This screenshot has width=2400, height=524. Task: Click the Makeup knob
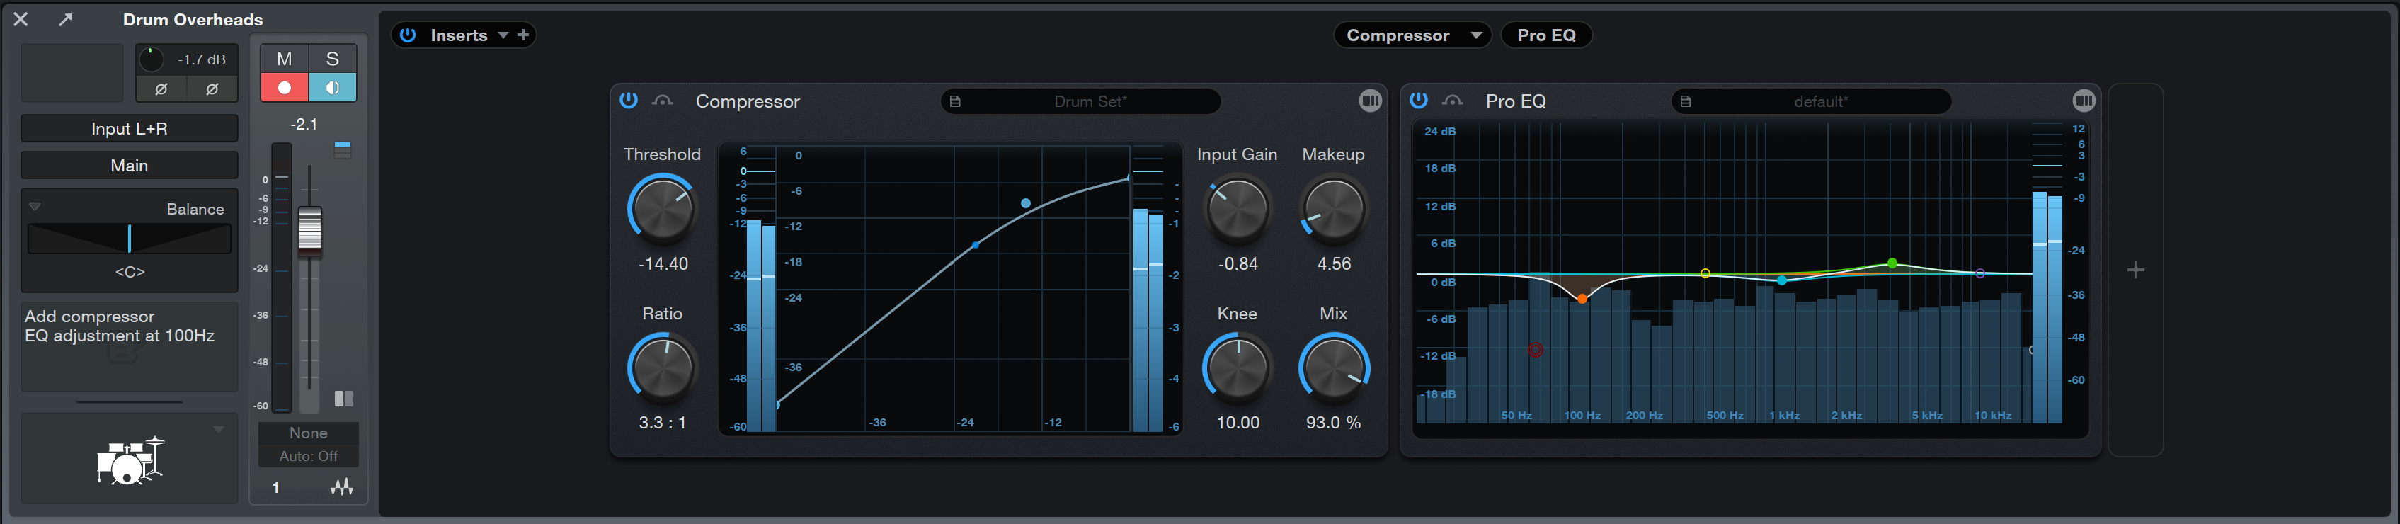click(1333, 209)
